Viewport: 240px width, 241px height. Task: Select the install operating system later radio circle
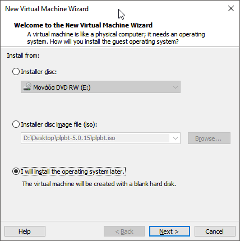(x=16, y=172)
